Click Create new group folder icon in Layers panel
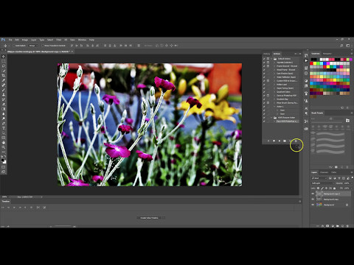354x265 pixels. [x=338, y=226]
